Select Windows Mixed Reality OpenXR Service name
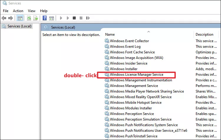Image resolution: width=221 pixels, height=140 pixels. click(141, 97)
